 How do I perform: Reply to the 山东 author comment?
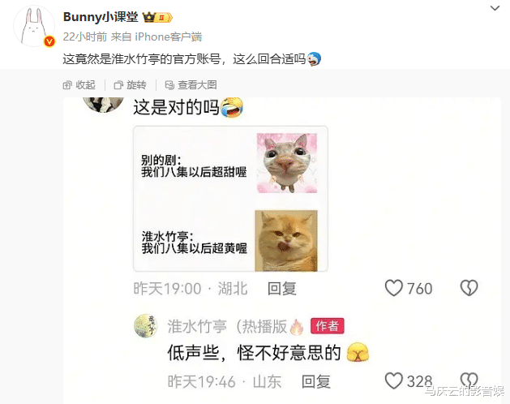(316, 381)
